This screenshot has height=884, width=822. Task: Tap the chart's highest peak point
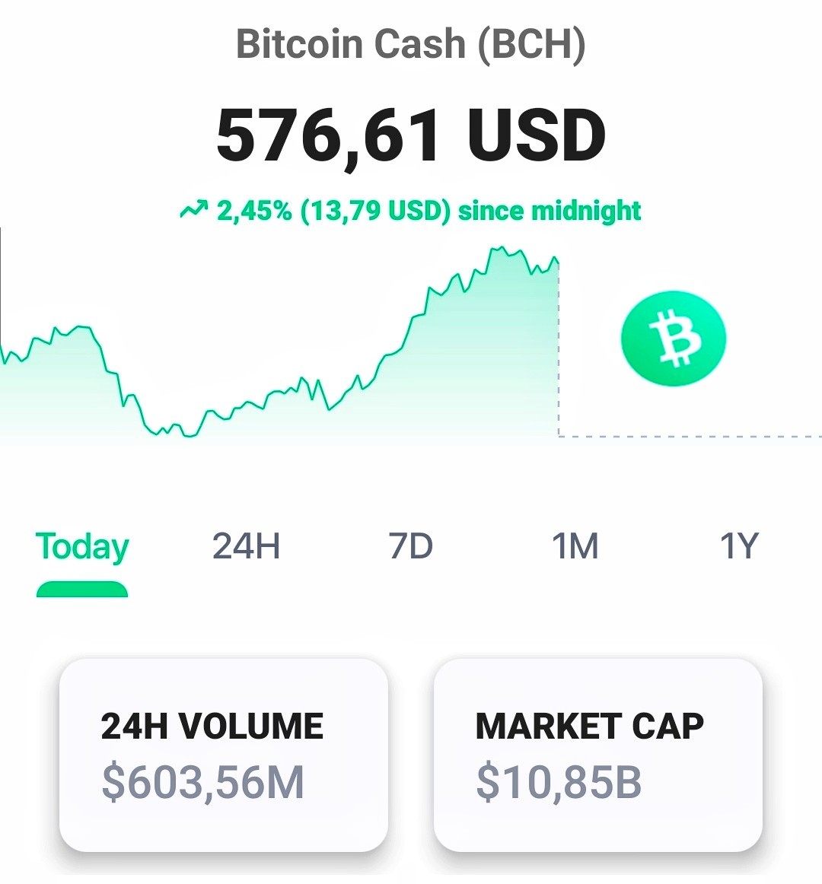click(x=499, y=247)
